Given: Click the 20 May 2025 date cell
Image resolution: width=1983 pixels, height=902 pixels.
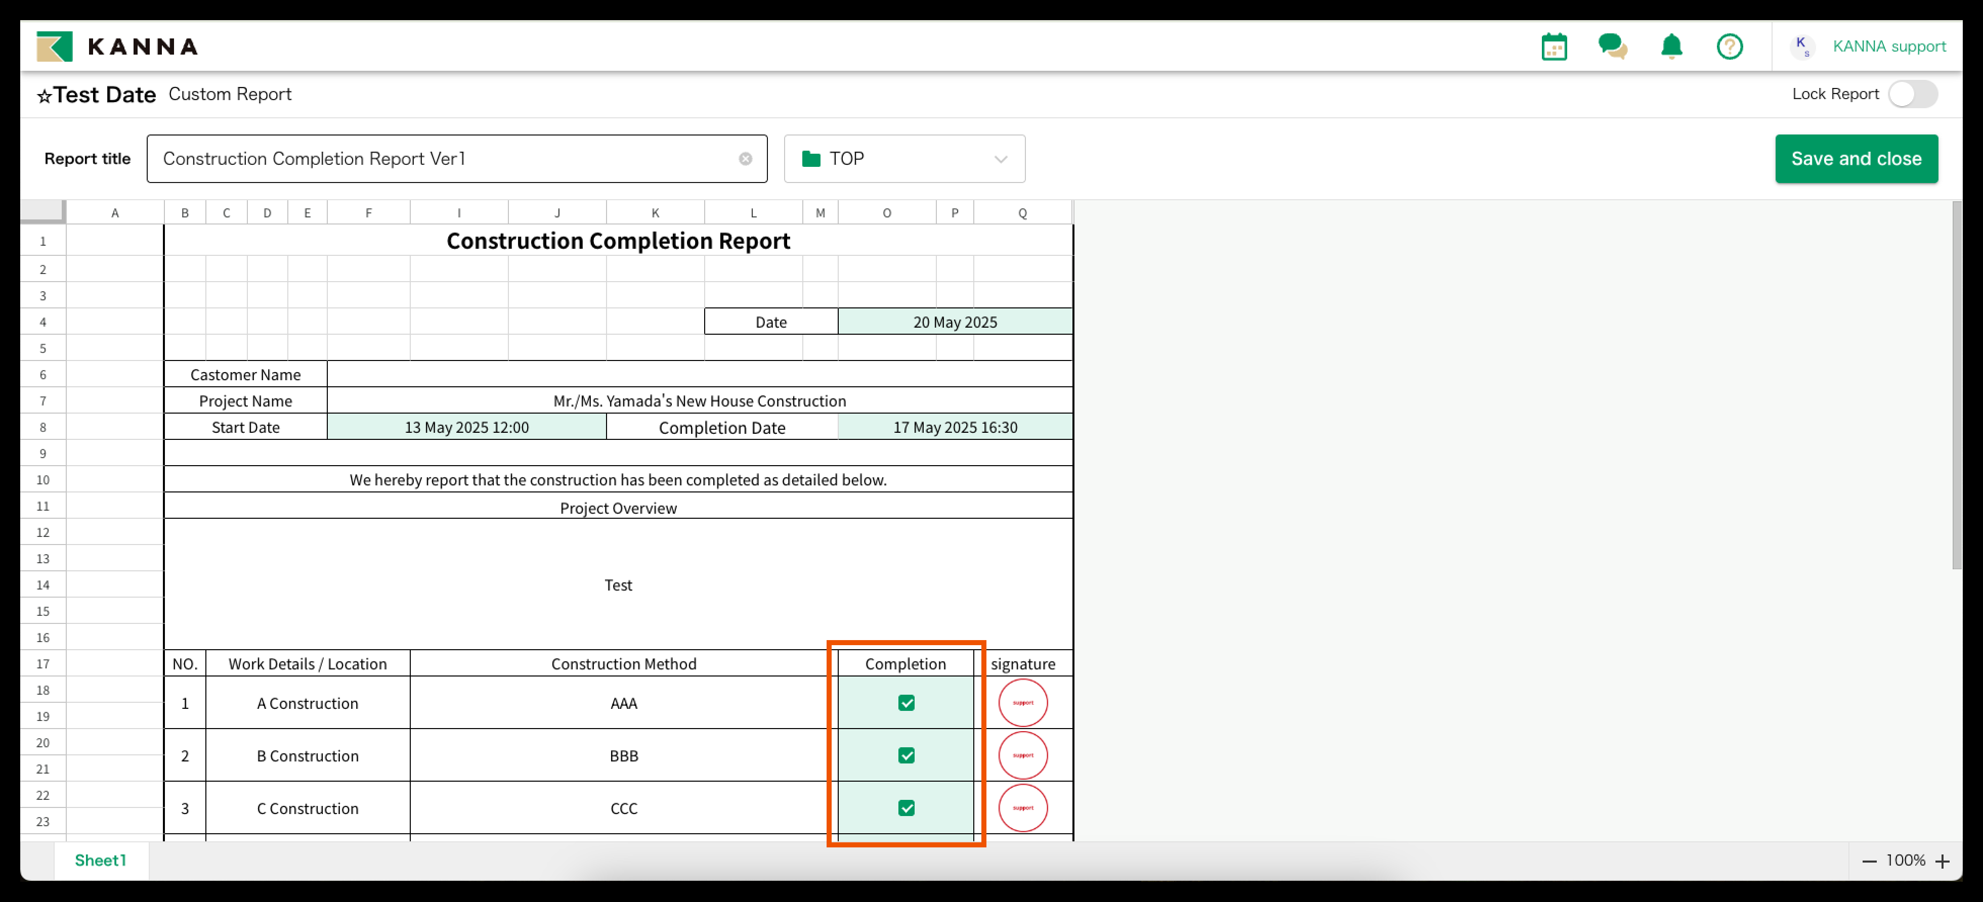Looking at the screenshot, I should [955, 322].
